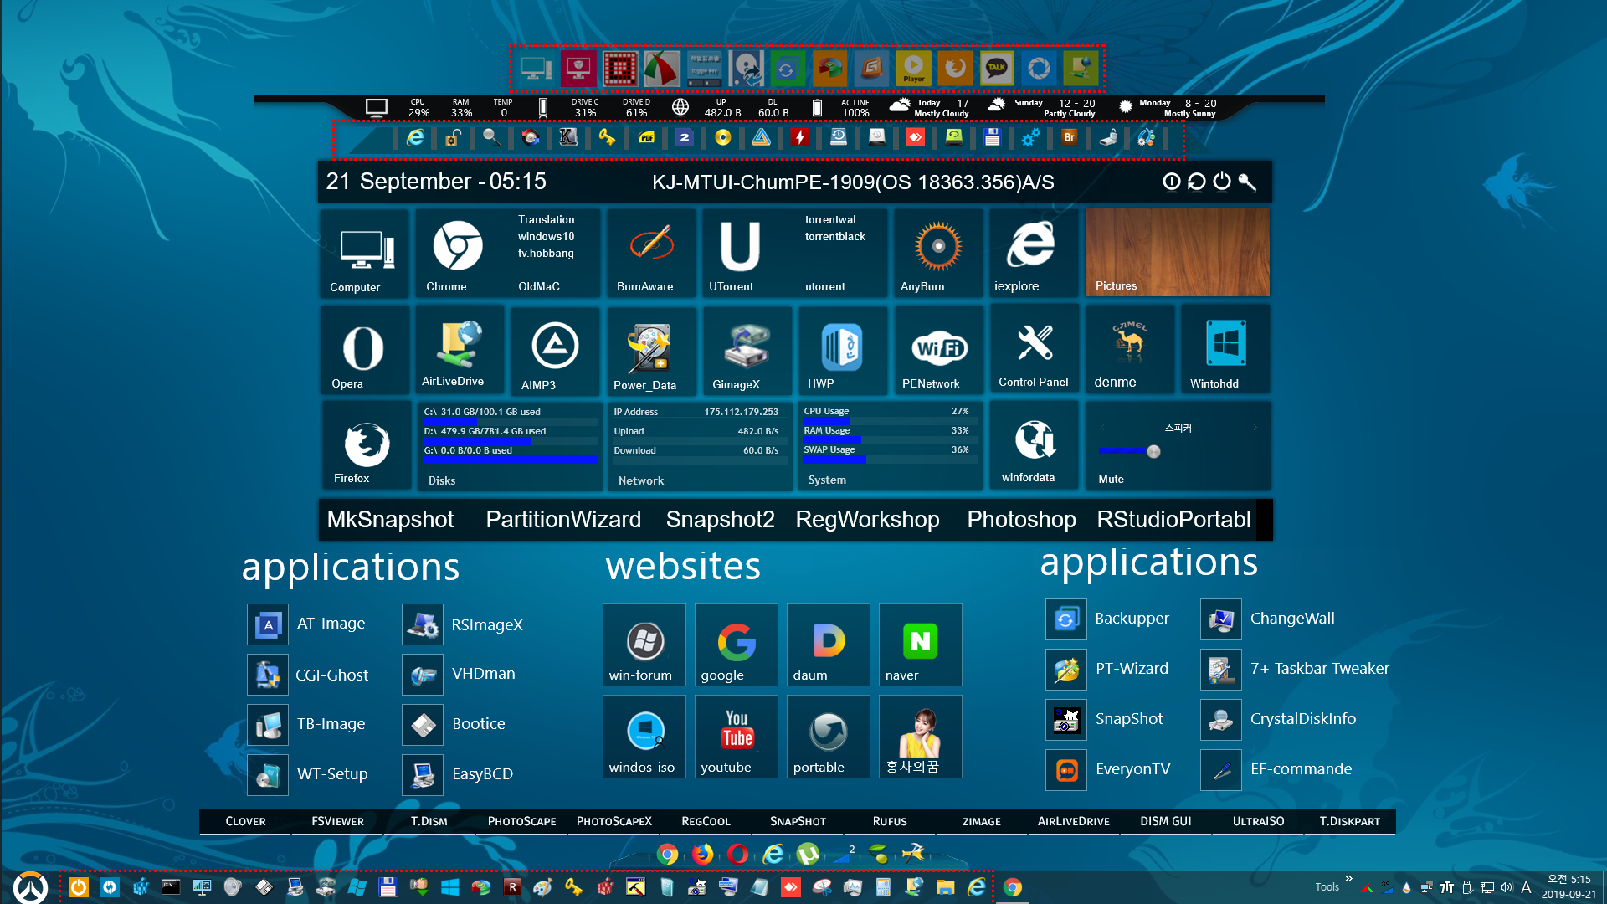1607x904 pixels.
Task: Select FSVIEWER in the bottom menu bar
Action: point(337,821)
